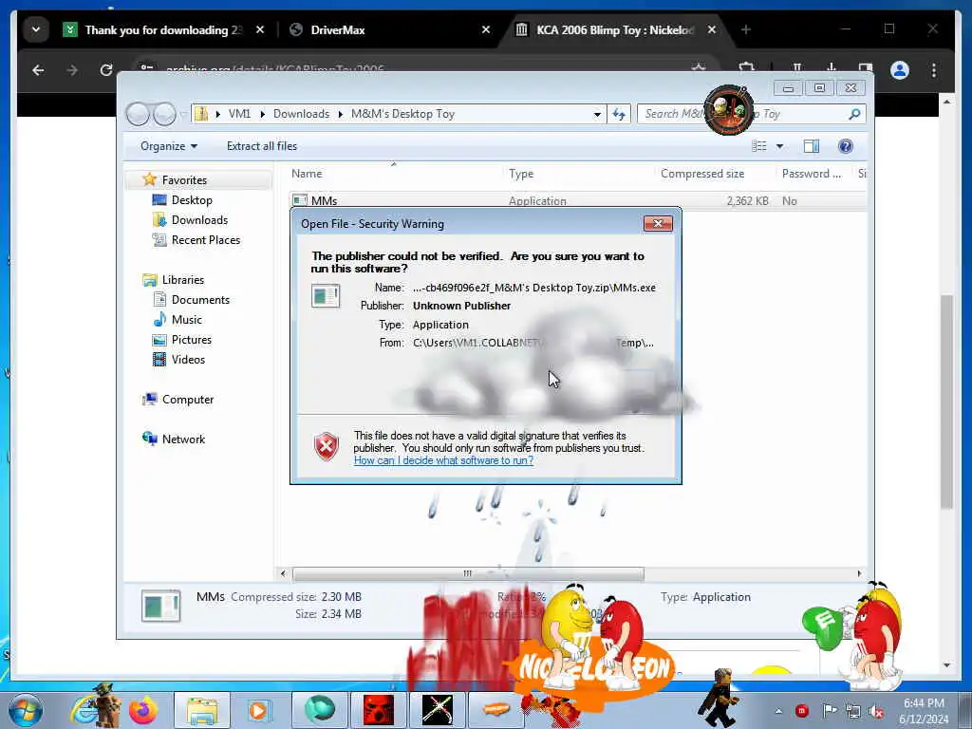Image resolution: width=972 pixels, height=729 pixels.
Task: Open the view options dropdown arrow
Action: pos(780,146)
